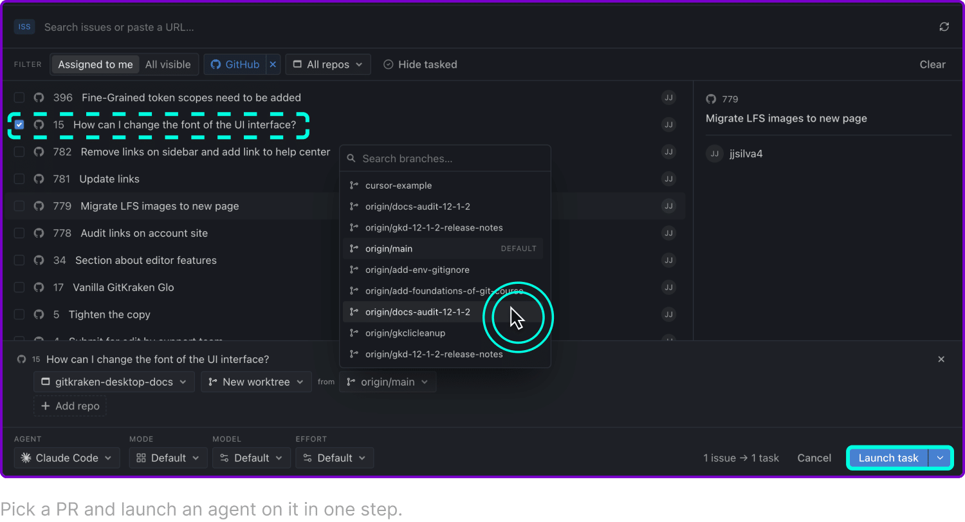
Task: Check the Migrate LFS images issue checkbox
Action: (19, 206)
